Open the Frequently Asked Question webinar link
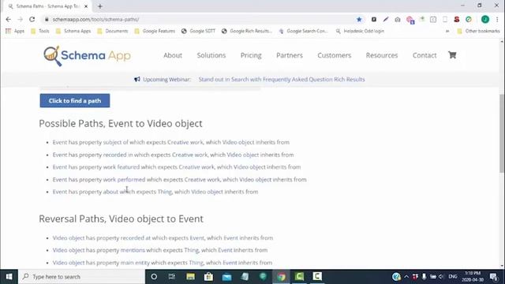 pos(282,79)
